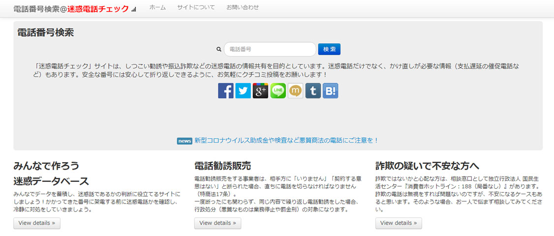Open the 新型コロナウイルス warning news link
The height and width of the screenshot is (236, 554).
tap(286, 141)
